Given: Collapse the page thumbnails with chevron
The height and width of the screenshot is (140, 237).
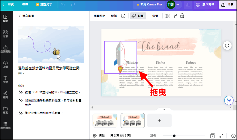Looking at the screenshot, I should coord(164,109).
